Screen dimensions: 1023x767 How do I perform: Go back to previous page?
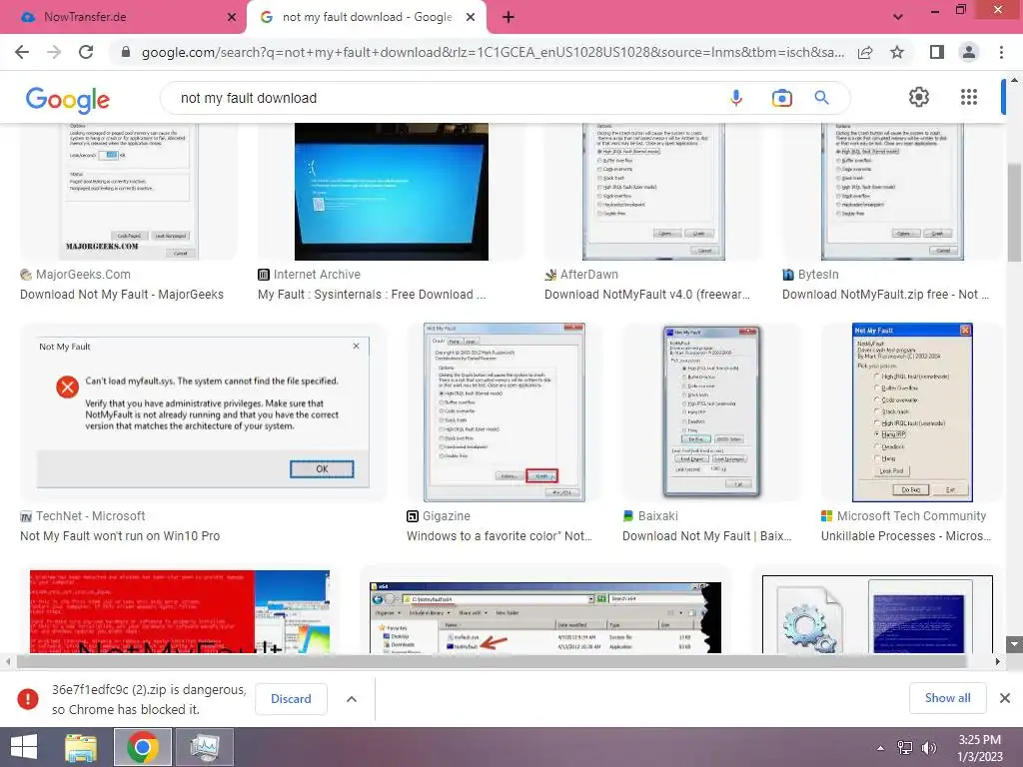(x=22, y=52)
